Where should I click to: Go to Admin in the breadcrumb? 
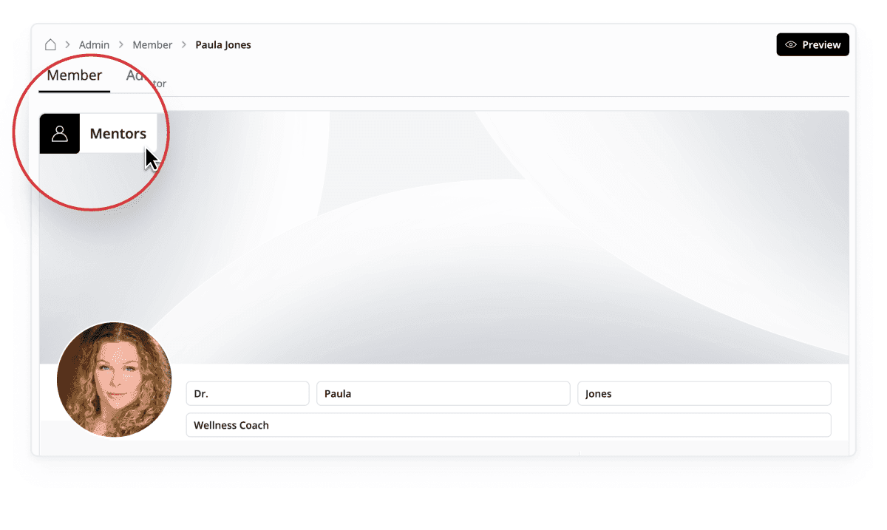pos(94,45)
